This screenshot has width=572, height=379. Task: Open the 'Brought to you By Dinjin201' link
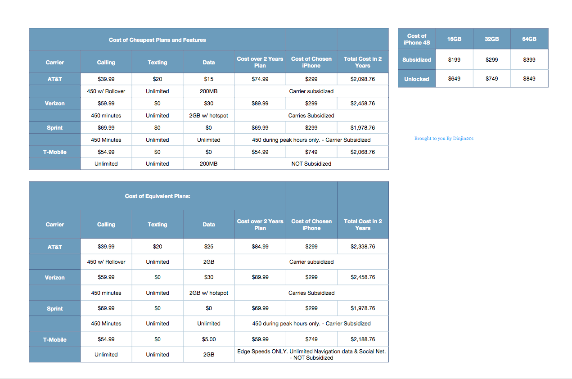click(x=444, y=139)
